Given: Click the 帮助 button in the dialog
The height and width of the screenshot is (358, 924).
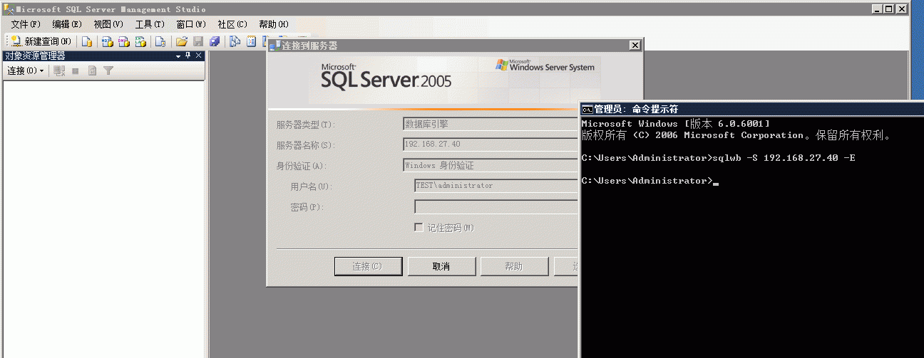Looking at the screenshot, I should pyautogui.click(x=514, y=266).
